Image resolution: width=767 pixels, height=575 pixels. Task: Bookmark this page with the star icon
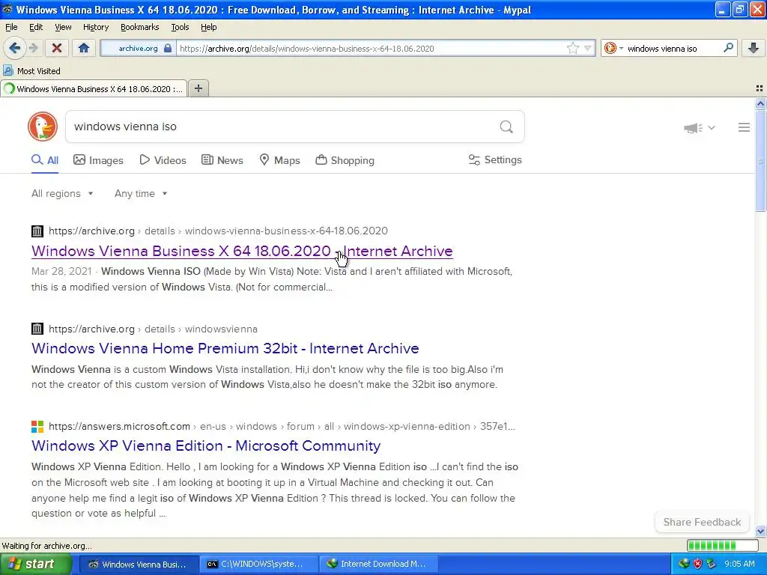click(x=572, y=49)
